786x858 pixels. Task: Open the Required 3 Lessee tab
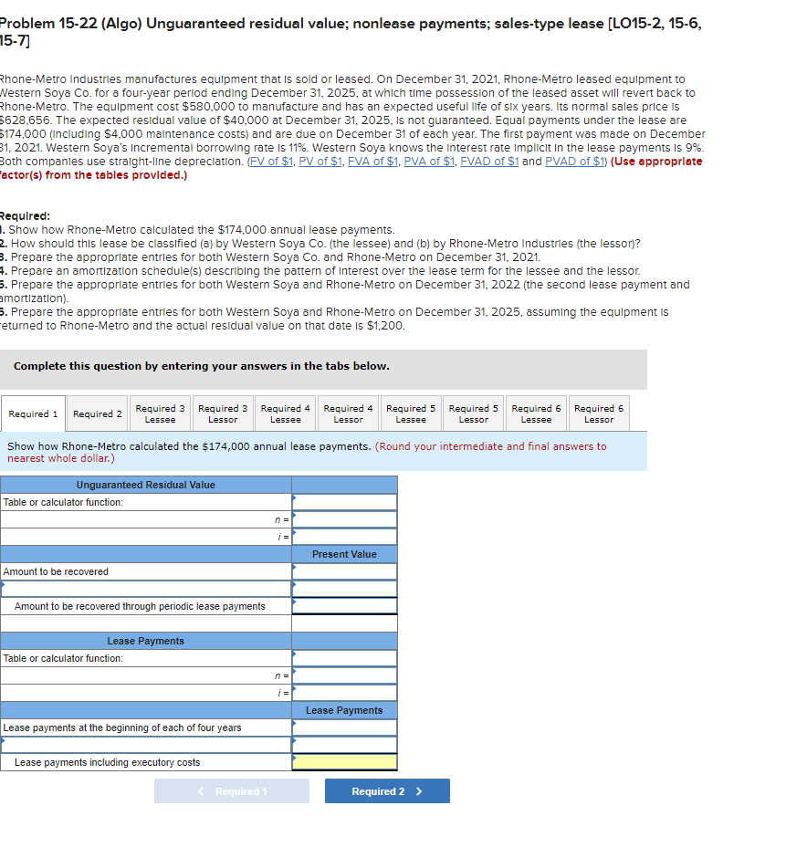coord(160,413)
